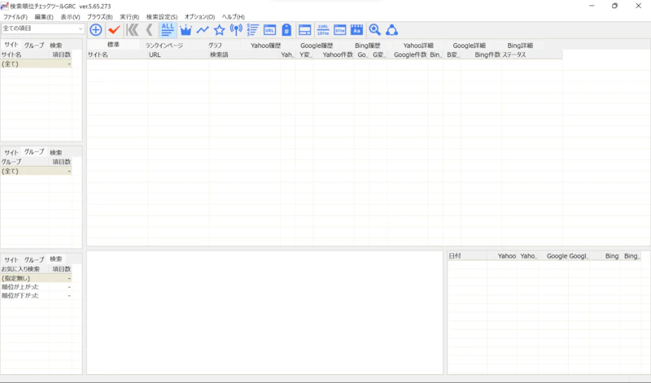
Task: Open the ヘルプ(H) menu
Action: pyautogui.click(x=233, y=17)
